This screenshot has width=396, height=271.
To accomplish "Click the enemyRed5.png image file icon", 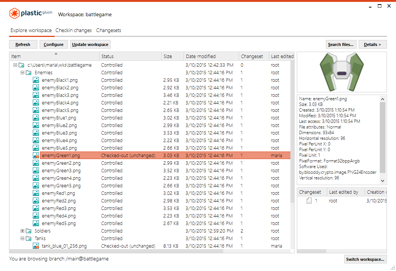I will pos(36,223).
